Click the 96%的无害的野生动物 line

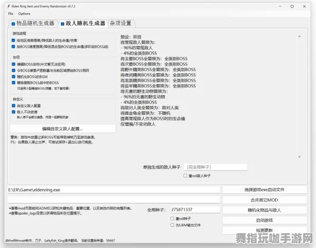click(x=143, y=96)
